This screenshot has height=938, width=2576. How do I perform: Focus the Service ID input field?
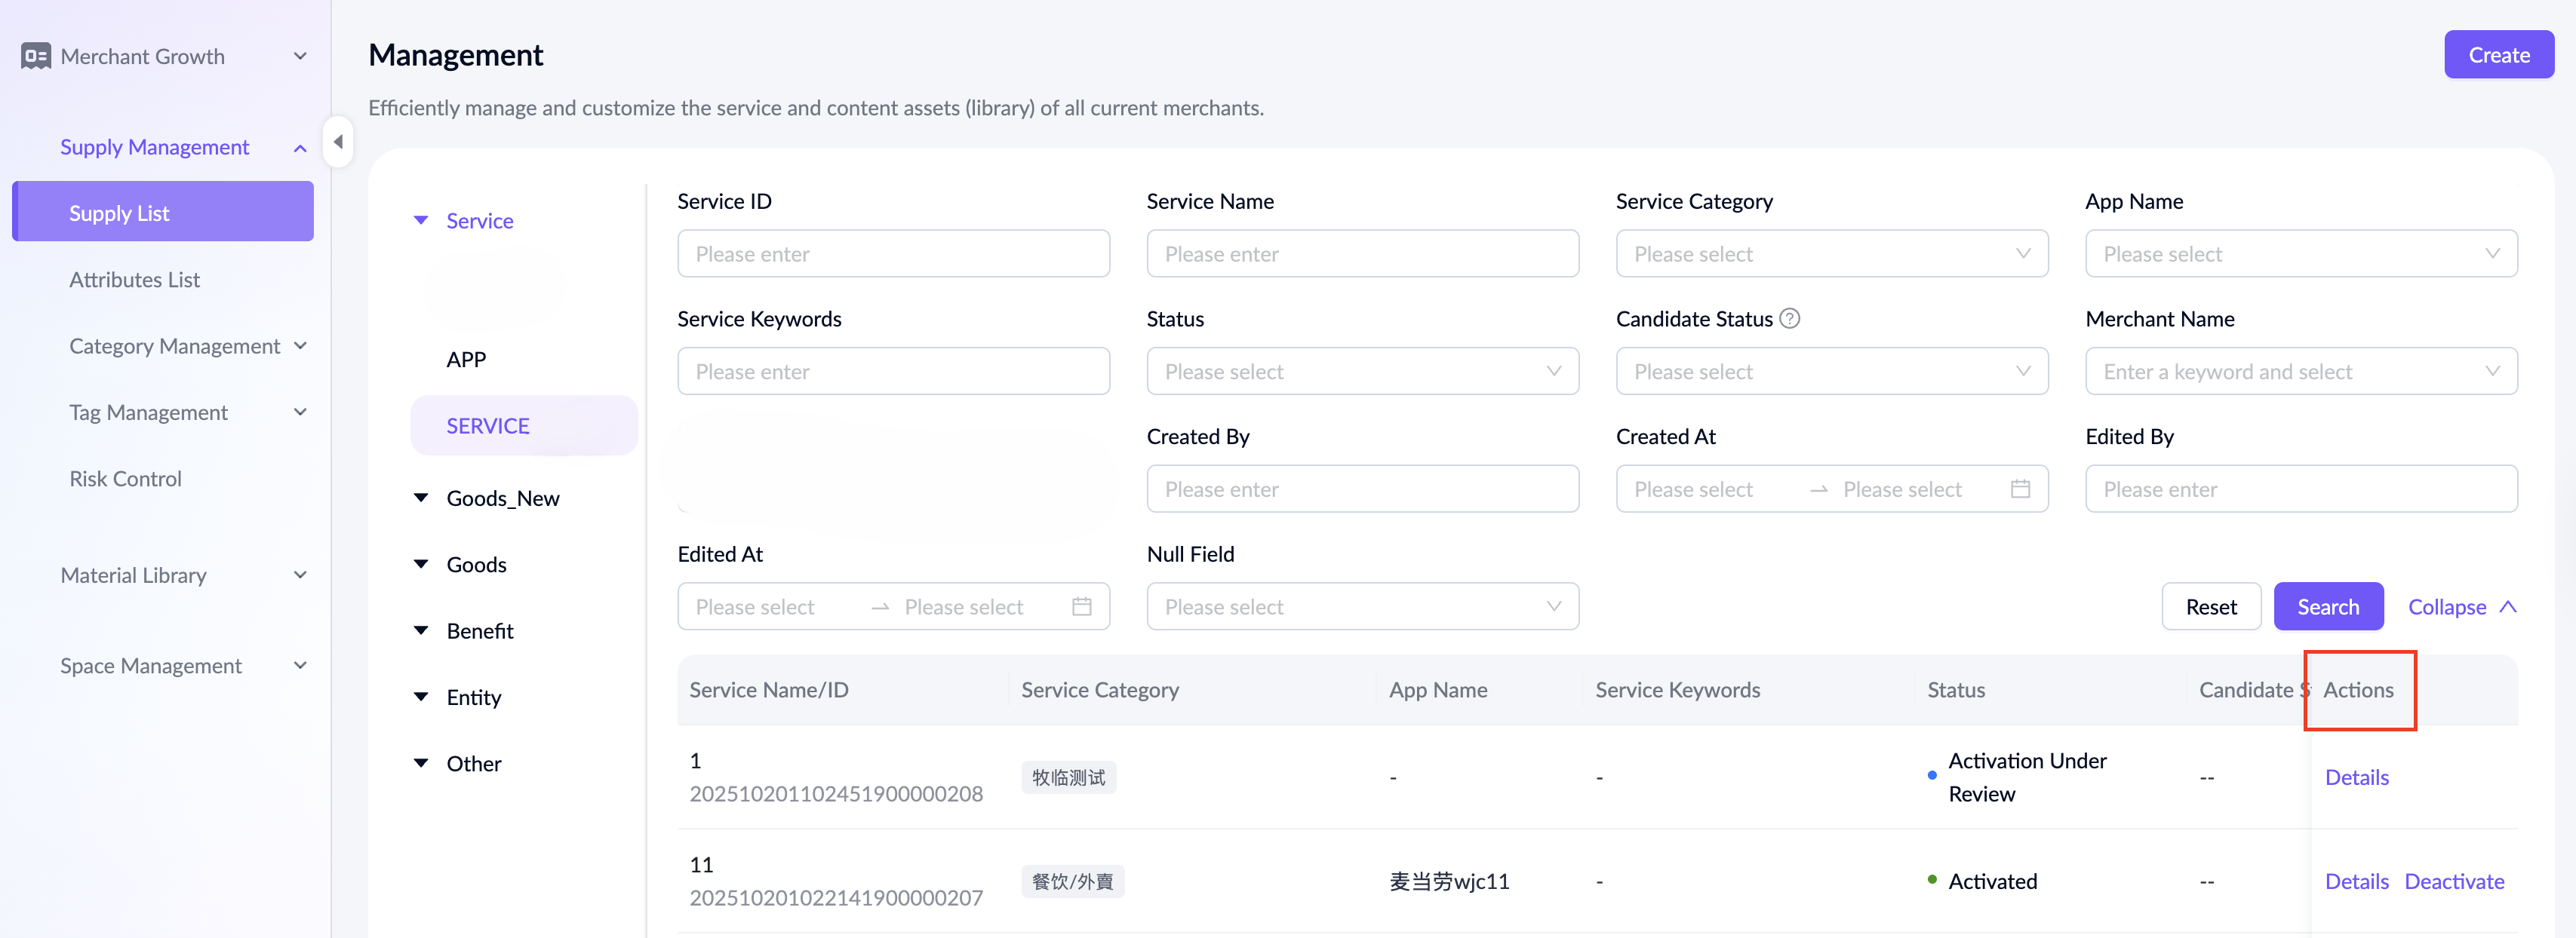tap(892, 254)
